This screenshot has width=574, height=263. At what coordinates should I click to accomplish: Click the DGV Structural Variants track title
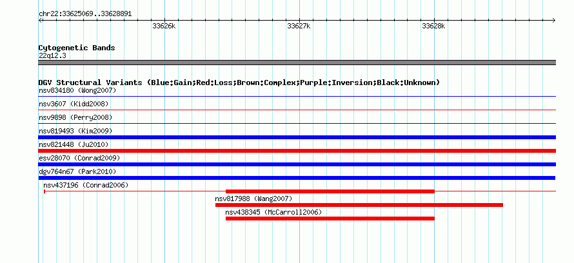(x=239, y=83)
